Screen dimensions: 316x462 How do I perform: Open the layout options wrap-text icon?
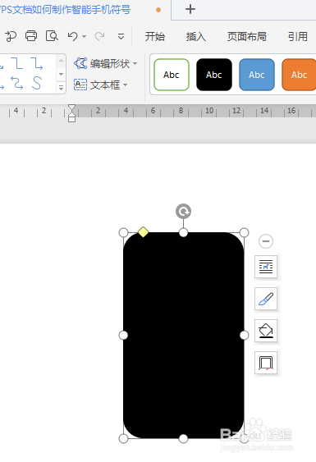tap(266, 267)
